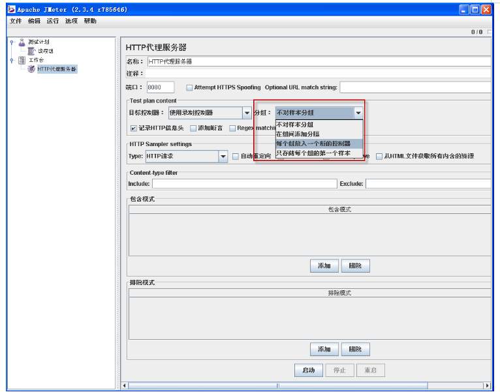Click the 启动 button

[x=309, y=370]
